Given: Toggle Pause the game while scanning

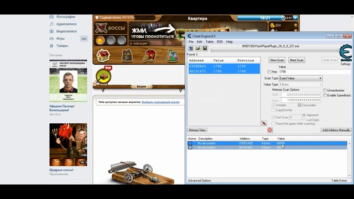Looking at the screenshot, I should coord(273,124).
